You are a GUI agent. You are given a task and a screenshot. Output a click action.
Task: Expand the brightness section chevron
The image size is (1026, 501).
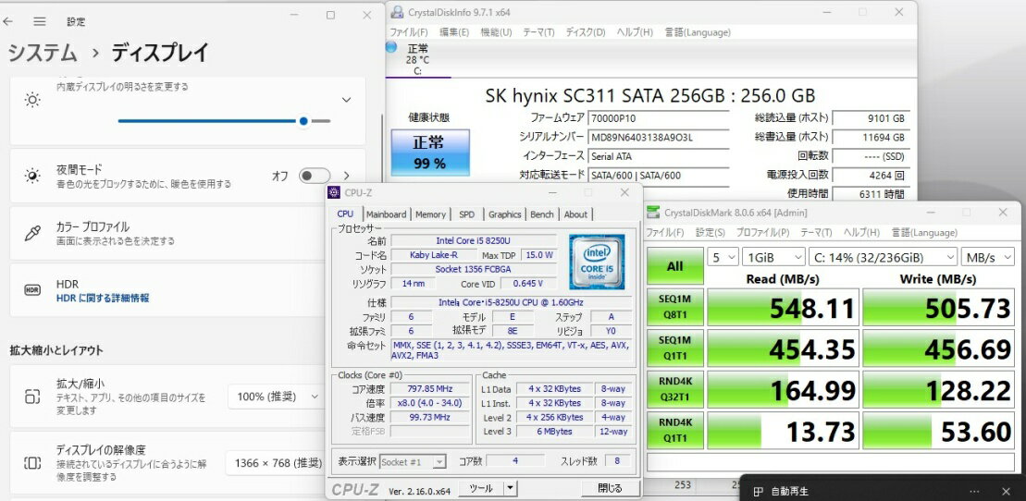coord(346,100)
